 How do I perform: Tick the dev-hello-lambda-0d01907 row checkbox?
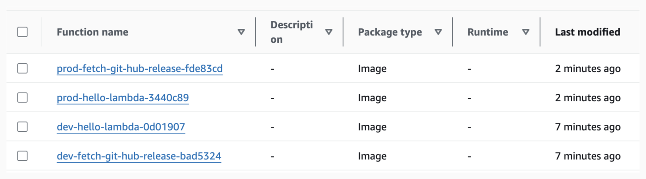coord(23,127)
